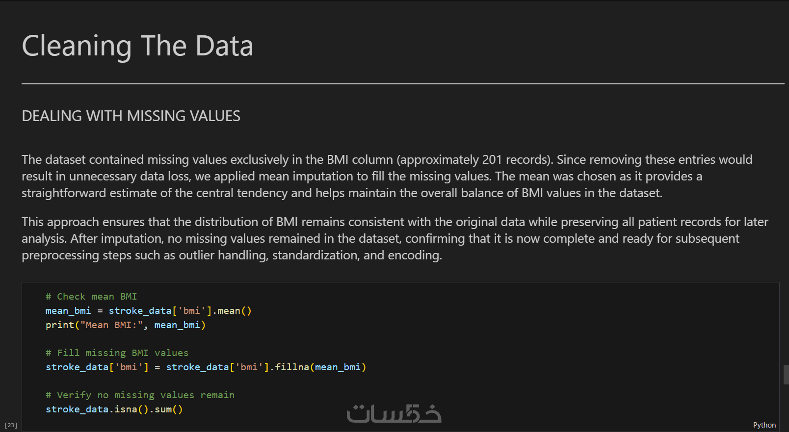Click the text '201 records' in the paragraph
Viewport: 789px width, 432px height.
click(x=516, y=160)
